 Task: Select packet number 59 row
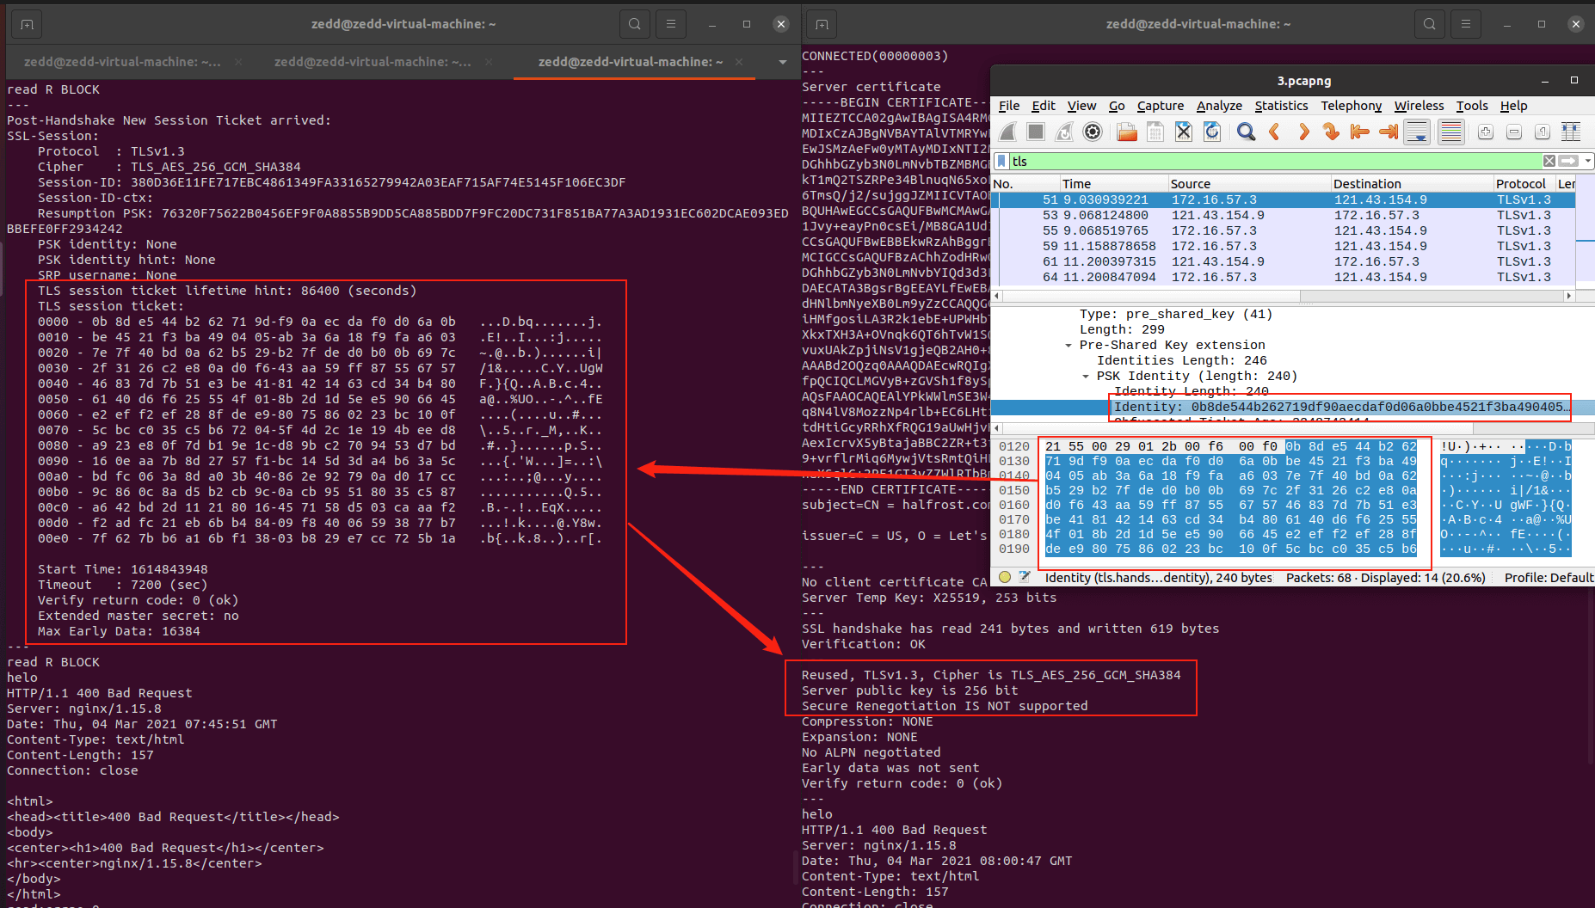pyautogui.click(x=1283, y=246)
